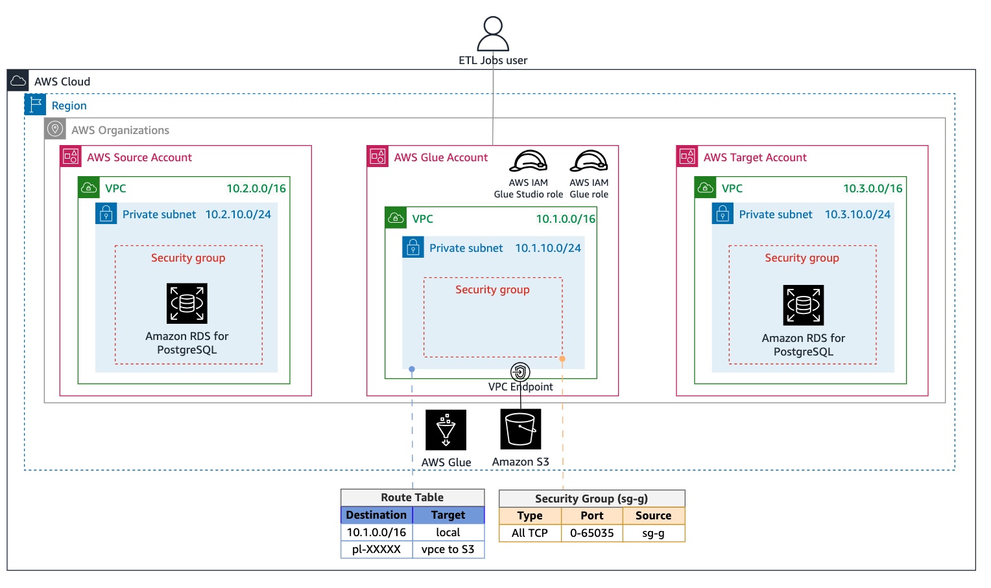
Task: Select the AWS Organizations icon
Action: coord(55,129)
